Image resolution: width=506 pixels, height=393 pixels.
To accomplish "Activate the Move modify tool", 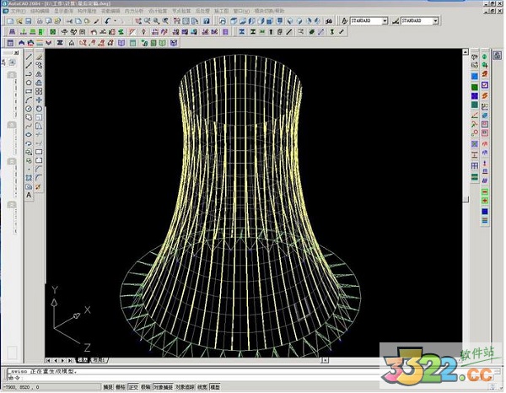I will click(x=40, y=100).
